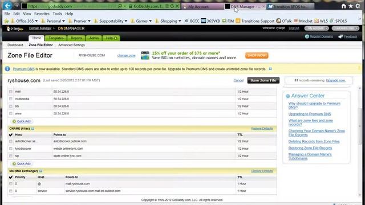Click the change zone link
365x205 pixels.
coord(126,56)
